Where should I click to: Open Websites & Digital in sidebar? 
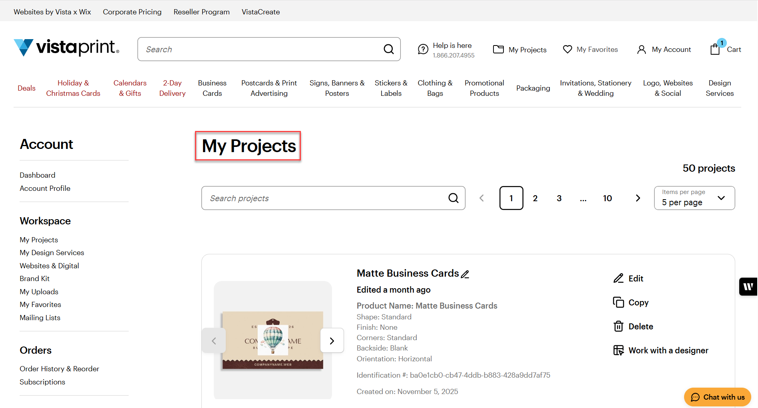click(50, 266)
